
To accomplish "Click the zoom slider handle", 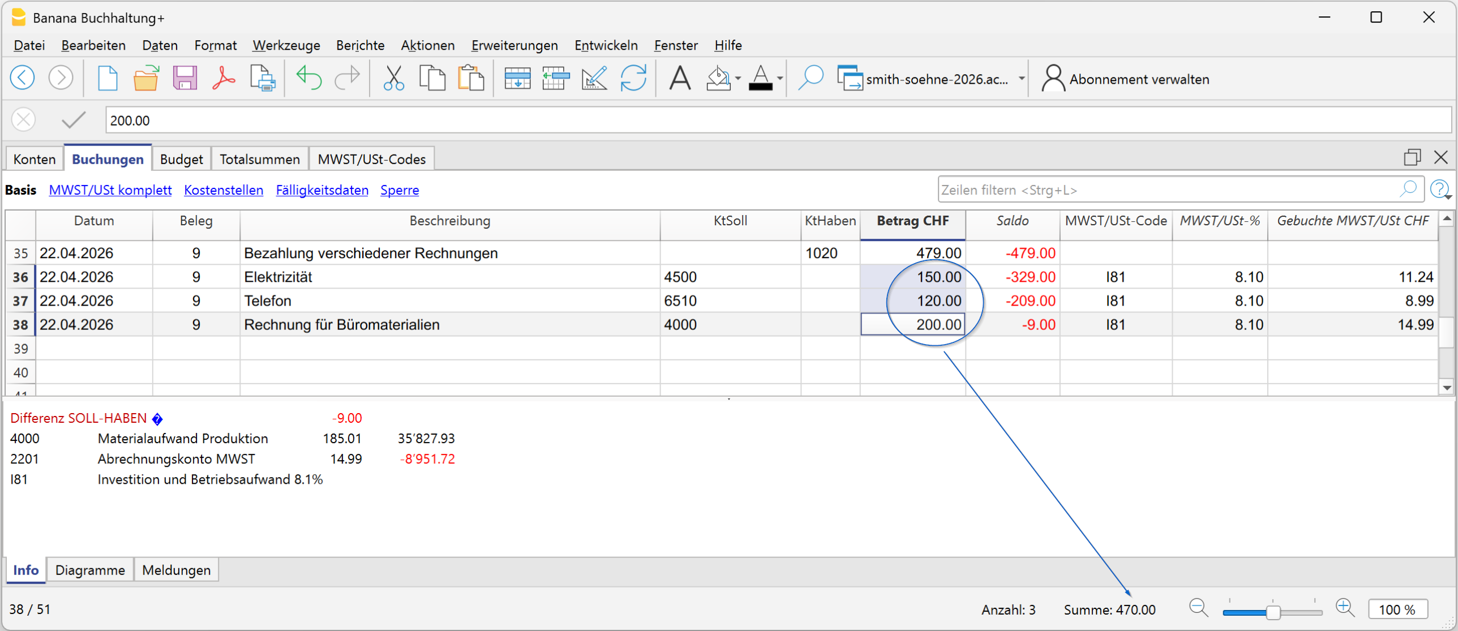I will [x=1273, y=612].
